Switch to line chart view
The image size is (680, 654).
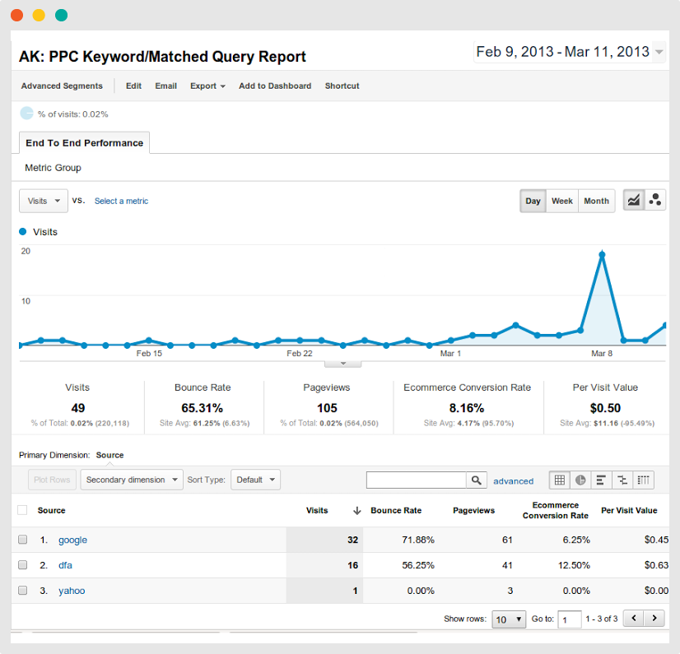point(634,201)
